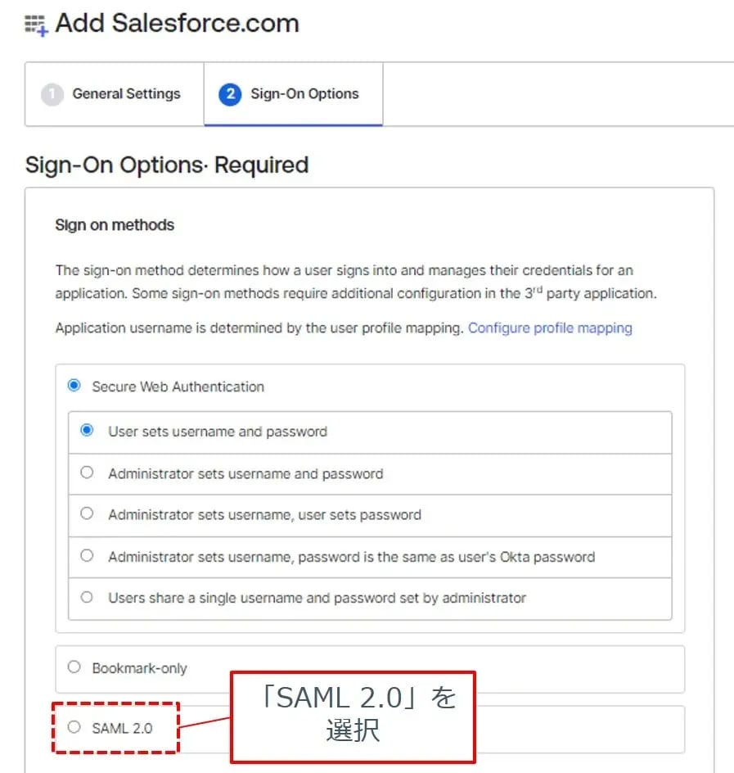Open the Configure profile mapping link

550,328
